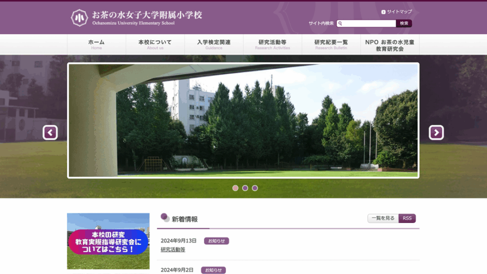Click the サイトマップ arrow icon
The width and height of the screenshot is (487, 274).
click(383, 12)
